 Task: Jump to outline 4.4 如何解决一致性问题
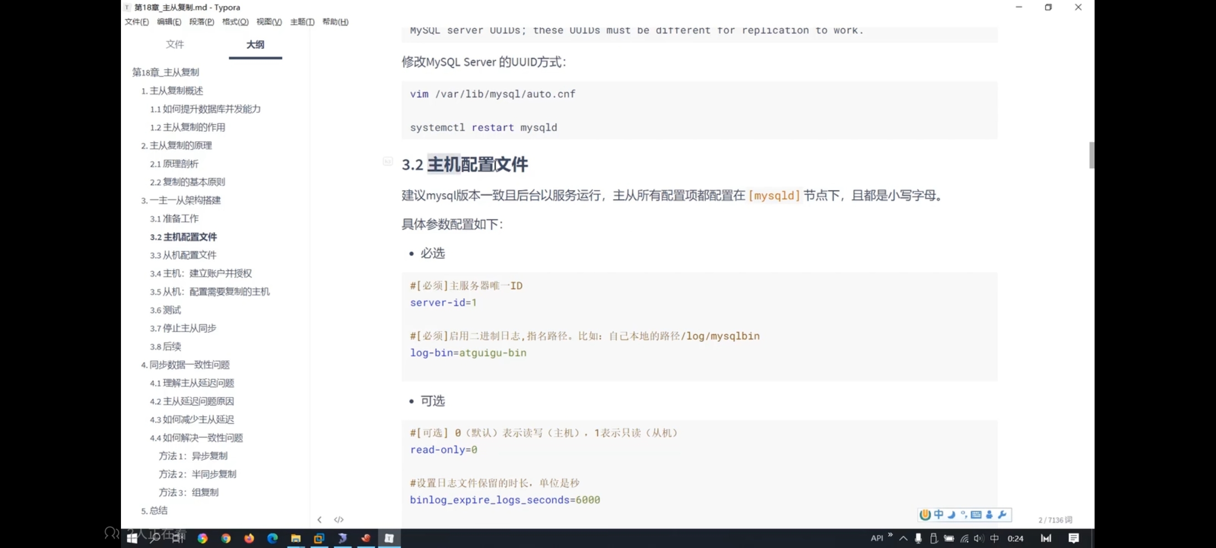tap(196, 438)
